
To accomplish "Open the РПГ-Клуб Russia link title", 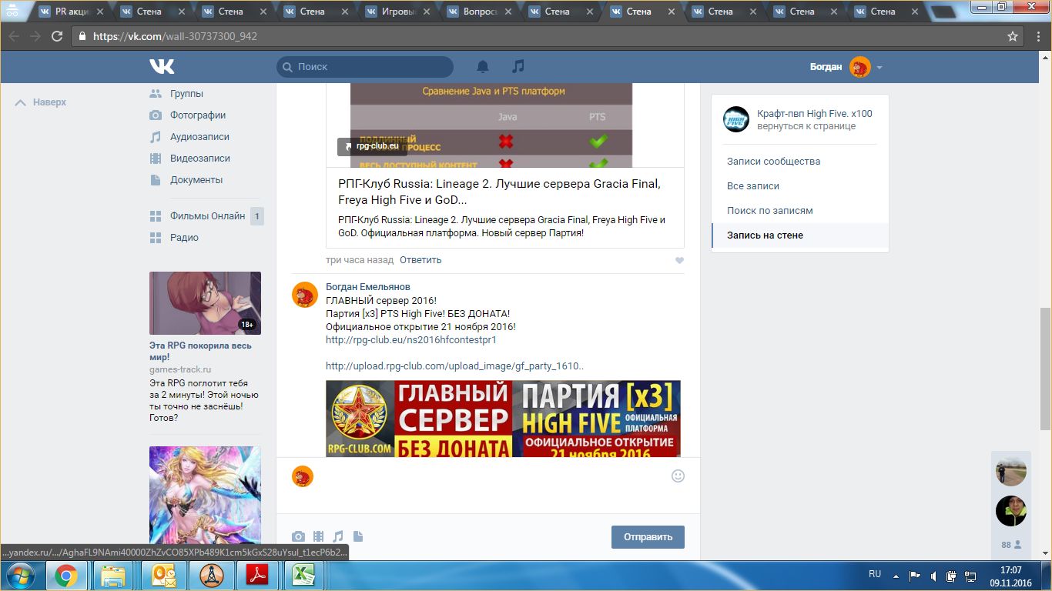I will (499, 192).
